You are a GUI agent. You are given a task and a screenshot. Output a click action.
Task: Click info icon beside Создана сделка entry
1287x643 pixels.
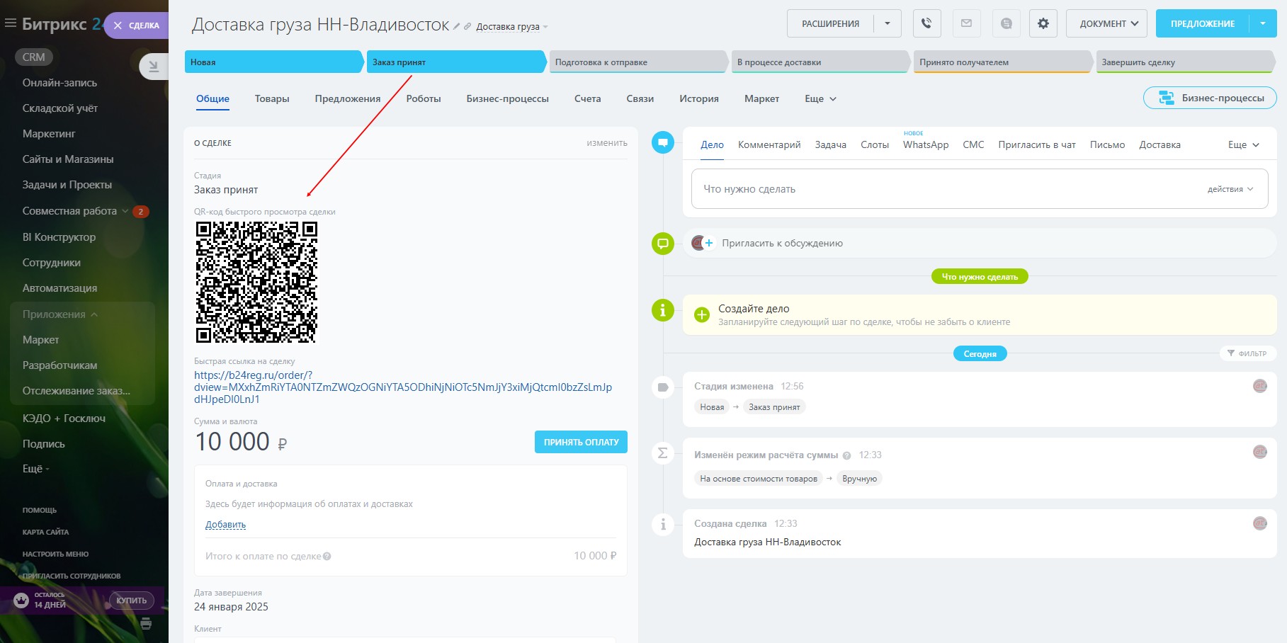point(662,524)
